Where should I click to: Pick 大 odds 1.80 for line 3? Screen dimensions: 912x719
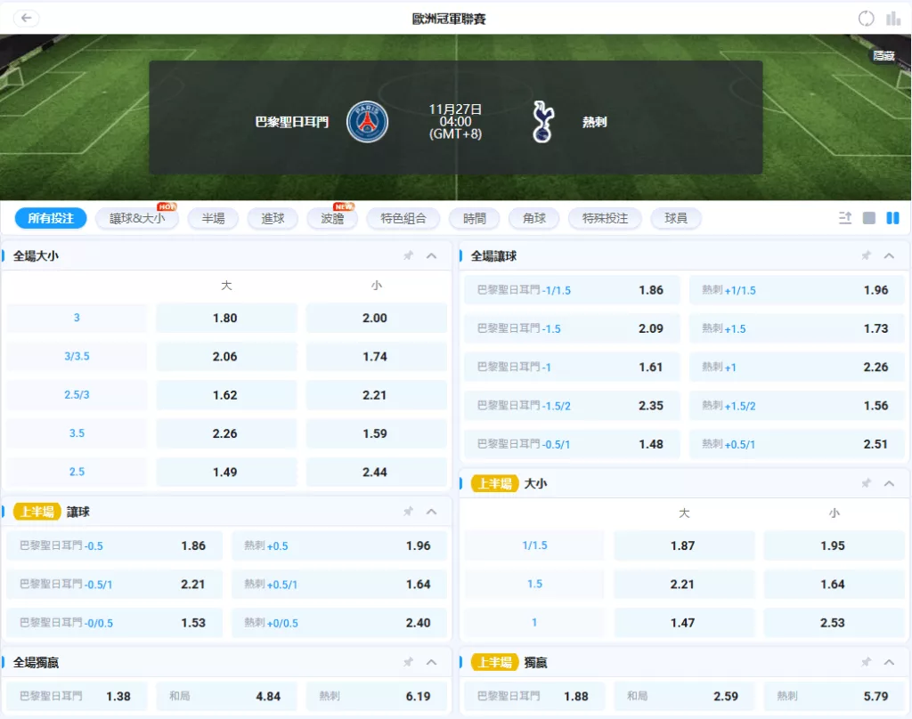pyautogui.click(x=225, y=318)
